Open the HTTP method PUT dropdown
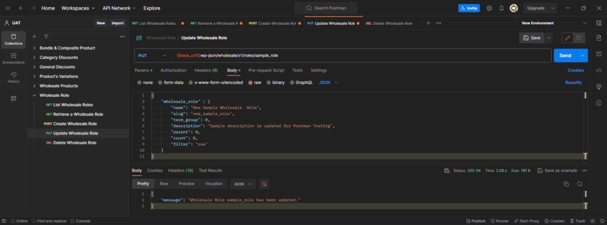This screenshot has width=607, height=225. (x=152, y=56)
